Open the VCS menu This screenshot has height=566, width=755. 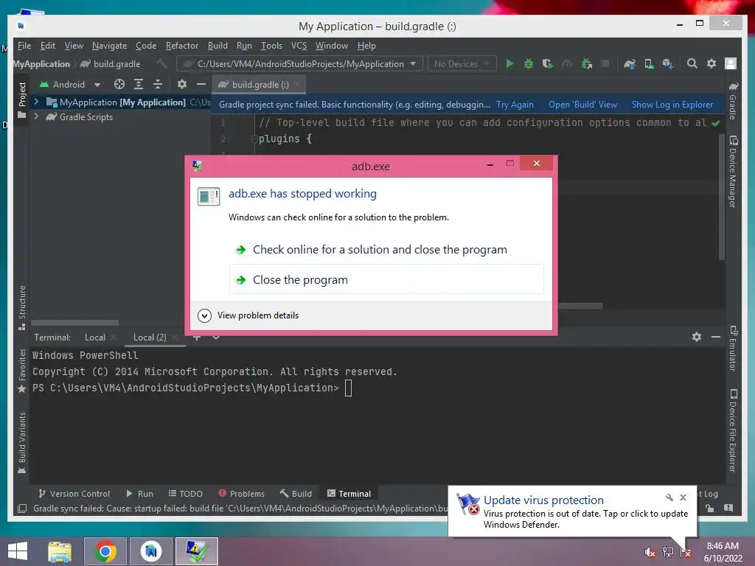[299, 46]
